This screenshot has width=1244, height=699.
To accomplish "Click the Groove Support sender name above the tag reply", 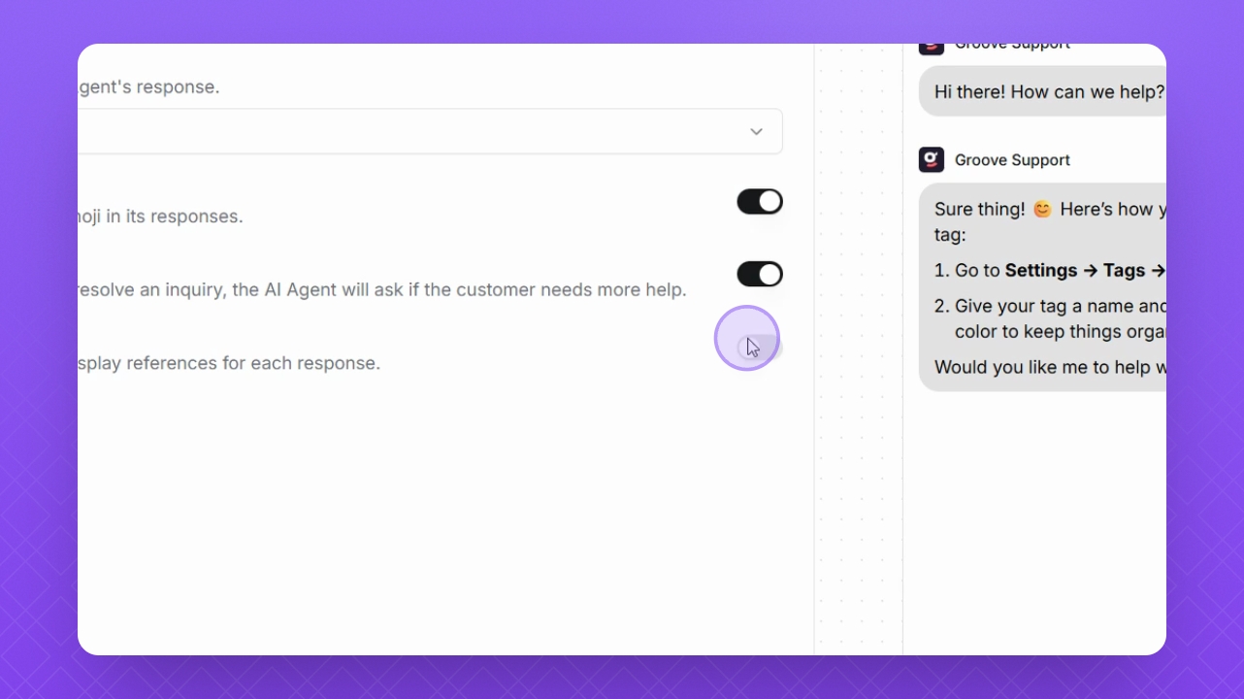I will click(x=1012, y=160).
